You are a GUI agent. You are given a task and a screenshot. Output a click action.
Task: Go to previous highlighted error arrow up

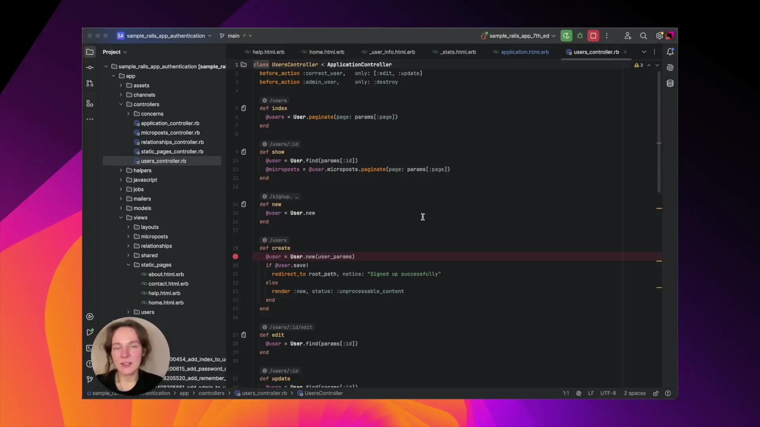coord(649,65)
